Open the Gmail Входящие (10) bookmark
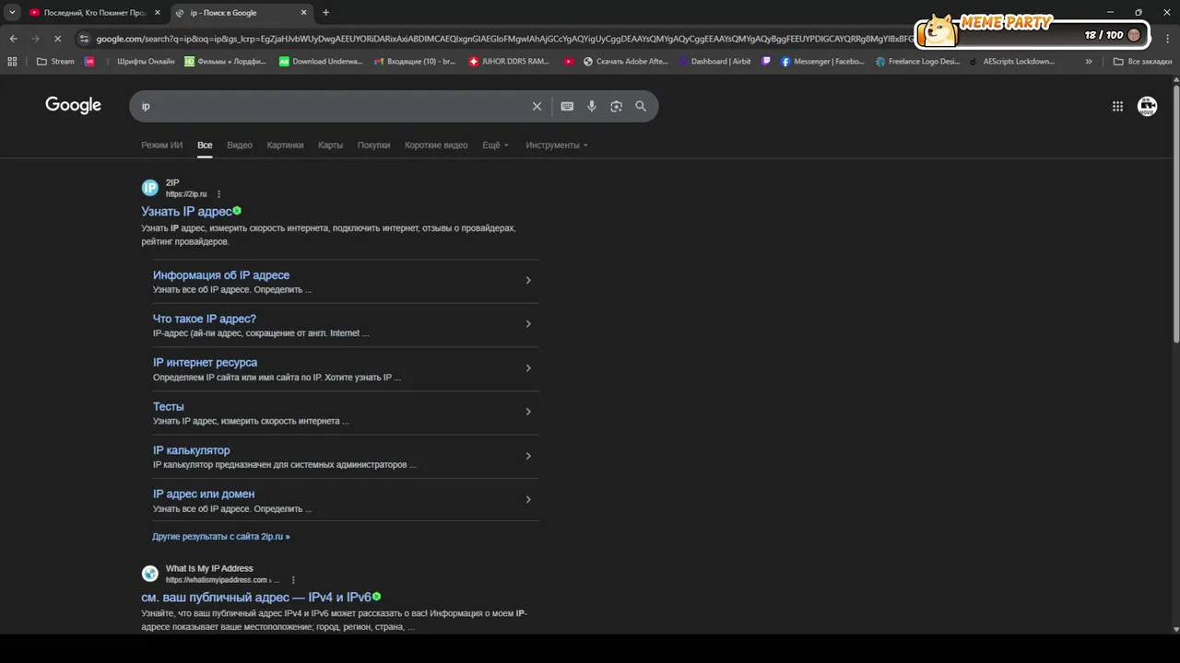This screenshot has height=663, width=1180. [416, 62]
